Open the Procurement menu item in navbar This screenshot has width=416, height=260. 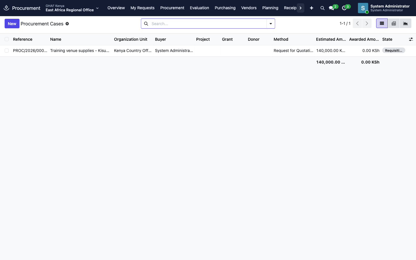[x=172, y=8]
